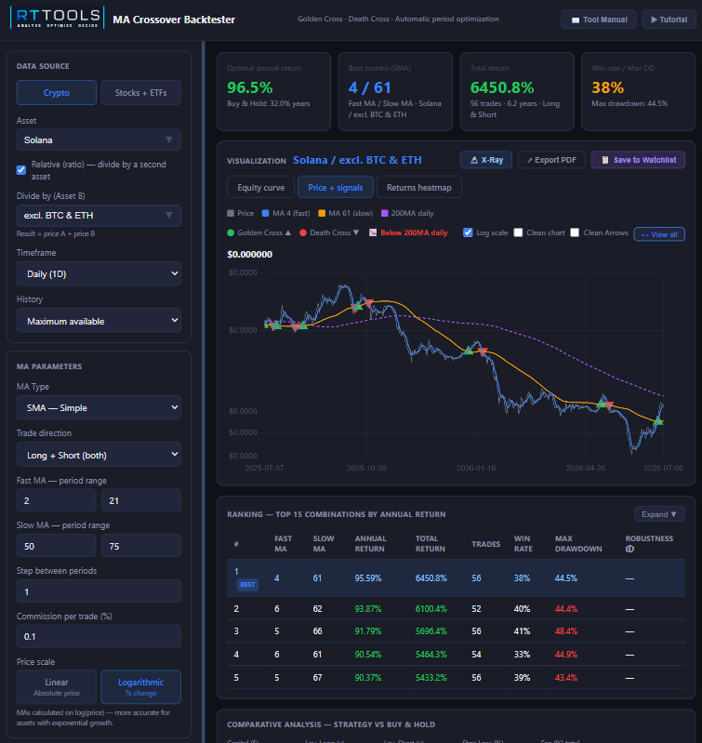Image resolution: width=702 pixels, height=743 pixels.
Task: Open the Tool Manual
Action: point(599,20)
